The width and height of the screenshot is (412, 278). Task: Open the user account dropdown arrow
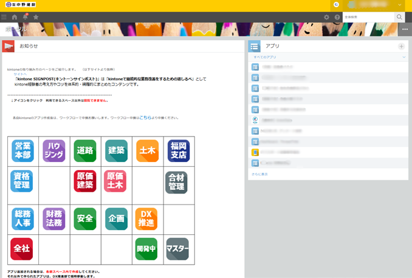pos(400,5)
